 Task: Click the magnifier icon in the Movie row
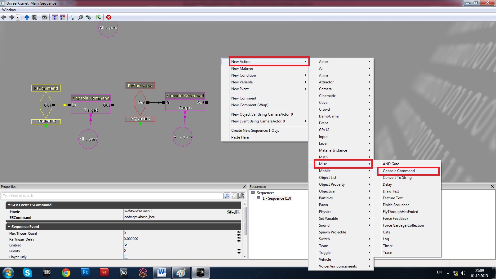coord(233,212)
